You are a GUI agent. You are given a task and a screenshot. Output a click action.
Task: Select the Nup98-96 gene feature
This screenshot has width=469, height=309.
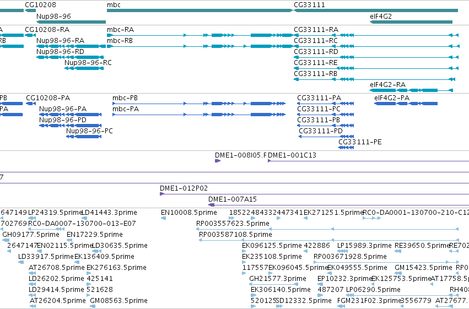point(71,22)
